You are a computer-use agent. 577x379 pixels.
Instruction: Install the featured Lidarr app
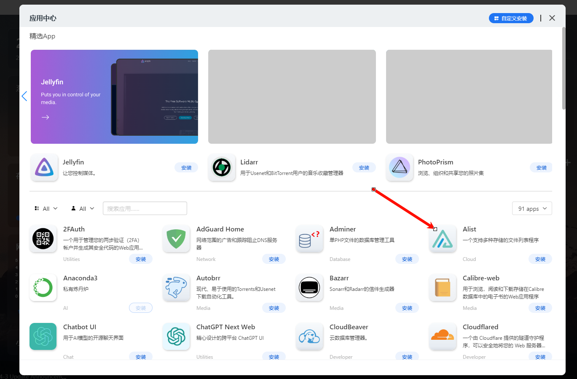[x=364, y=168]
